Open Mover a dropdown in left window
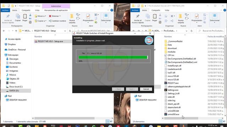227x127 pixels. point(40,16)
